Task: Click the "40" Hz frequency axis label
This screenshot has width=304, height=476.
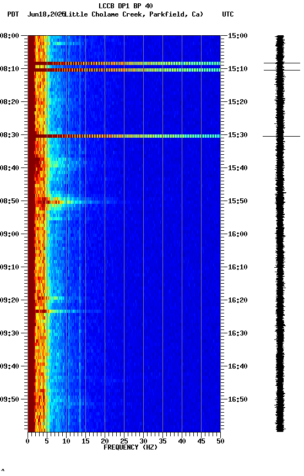Action: (182, 441)
